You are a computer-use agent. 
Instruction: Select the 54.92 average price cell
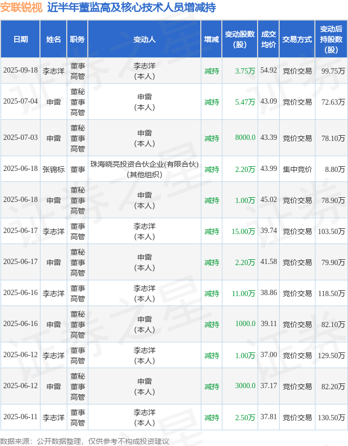coord(269,70)
